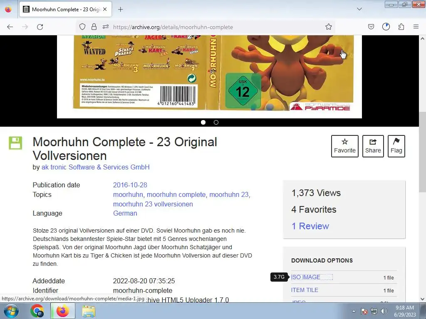Click the green software floppy icon
Screen dimensions: 426x319
click(x=15, y=143)
